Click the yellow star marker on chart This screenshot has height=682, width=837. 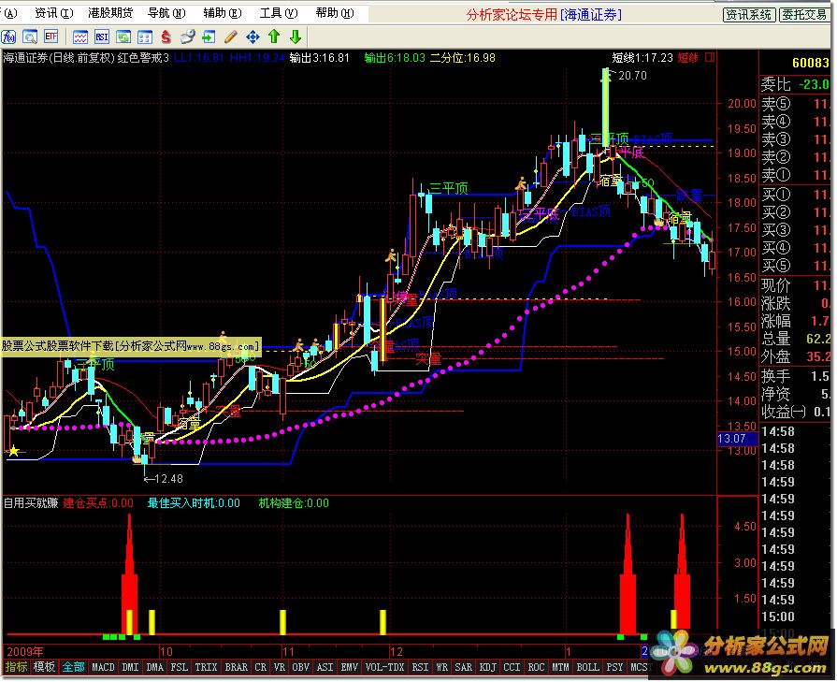(13, 452)
